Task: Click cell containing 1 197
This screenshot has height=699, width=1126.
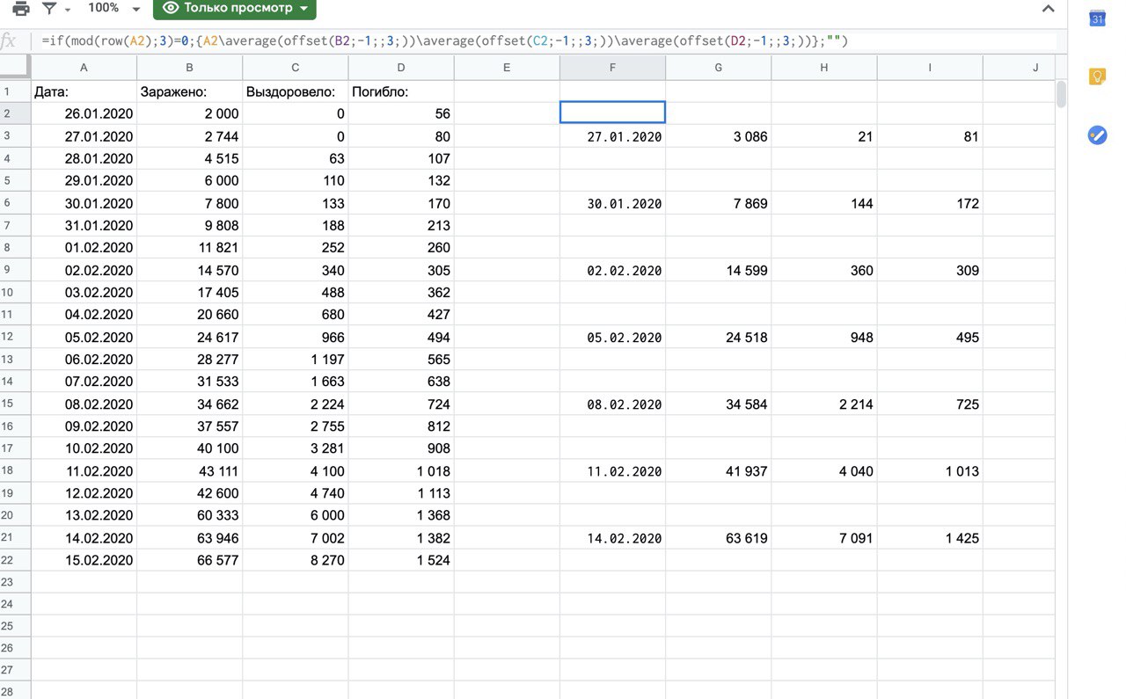Action: pos(296,360)
